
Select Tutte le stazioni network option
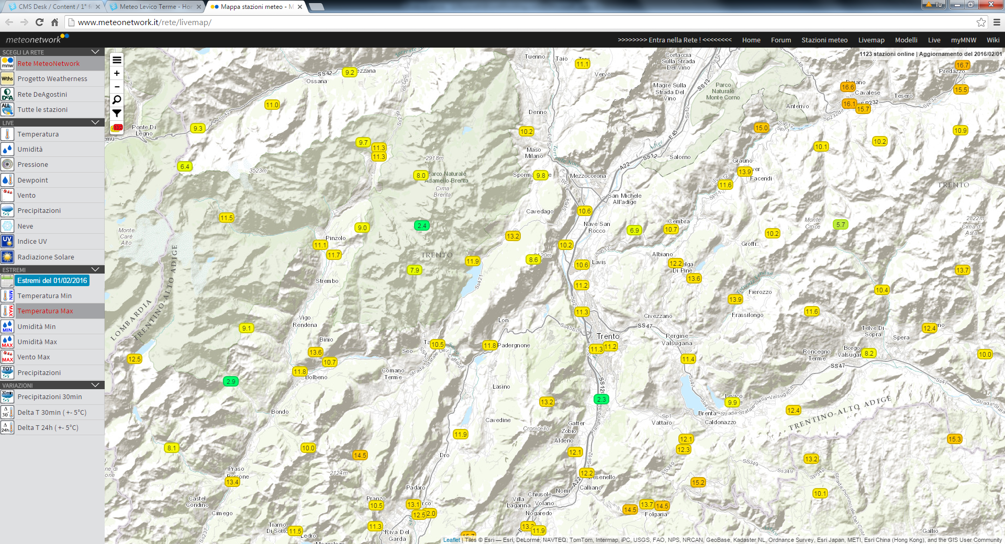coord(42,109)
